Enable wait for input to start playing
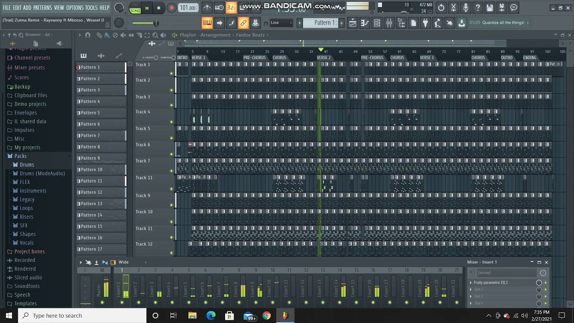 (219, 8)
